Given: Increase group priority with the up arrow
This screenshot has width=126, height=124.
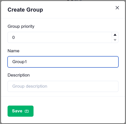Looking at the screenshot, I should [x=115, y=35].
